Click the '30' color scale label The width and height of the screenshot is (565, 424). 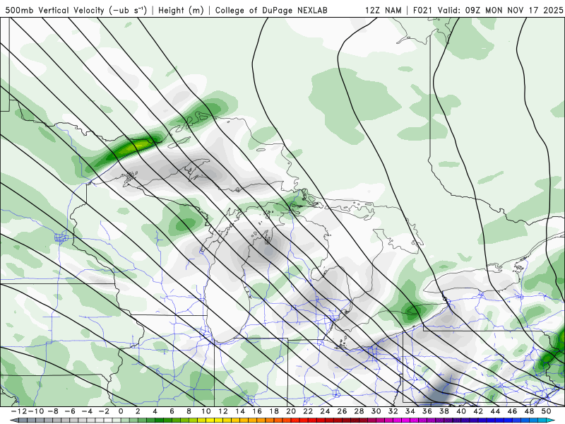pos(376,411)
